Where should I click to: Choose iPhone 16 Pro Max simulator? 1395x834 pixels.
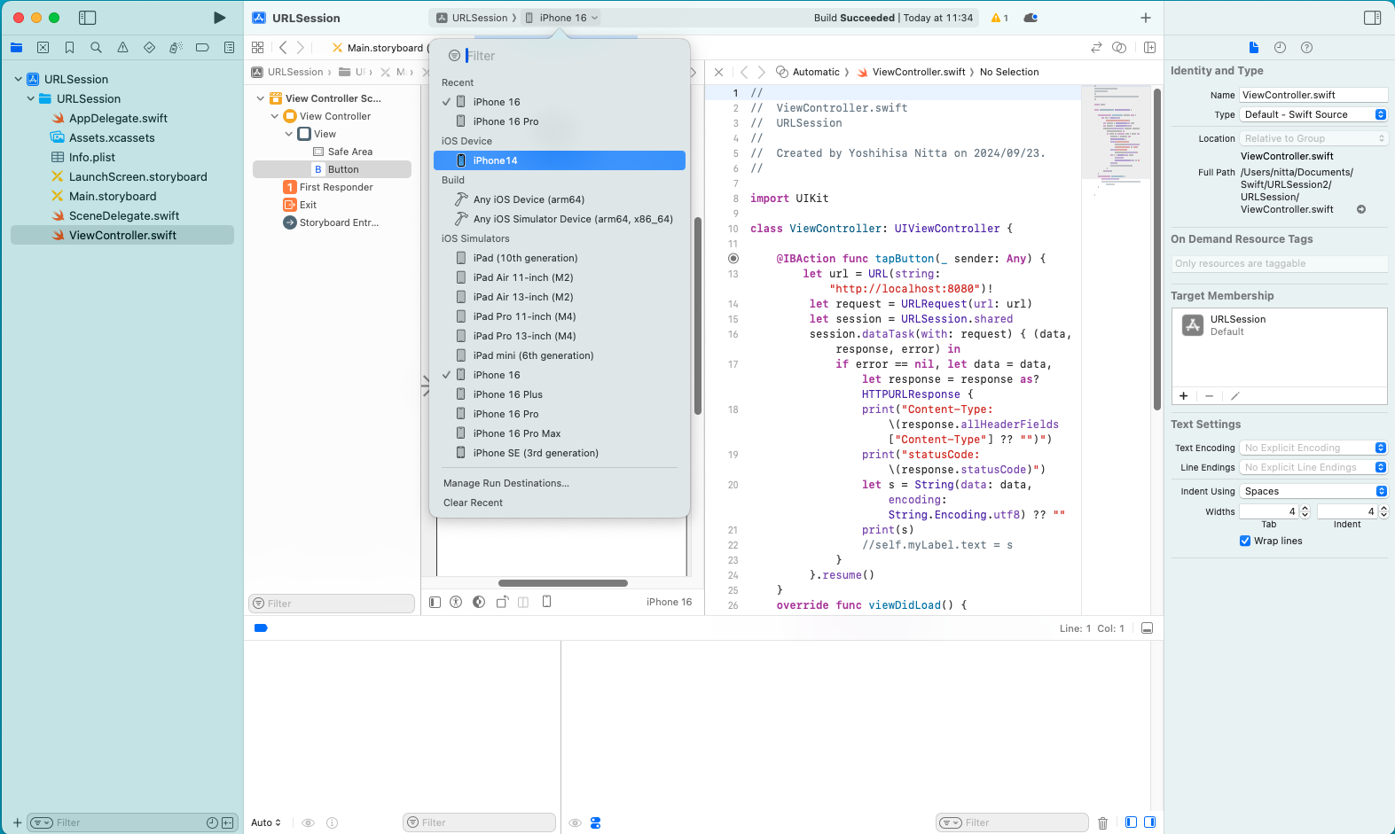point(516,433)
